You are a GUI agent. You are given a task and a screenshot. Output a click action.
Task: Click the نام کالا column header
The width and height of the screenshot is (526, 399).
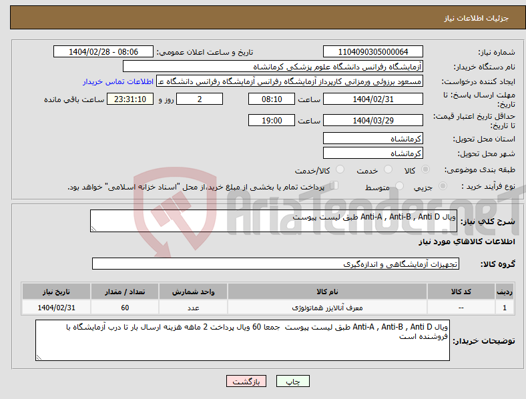327,292
